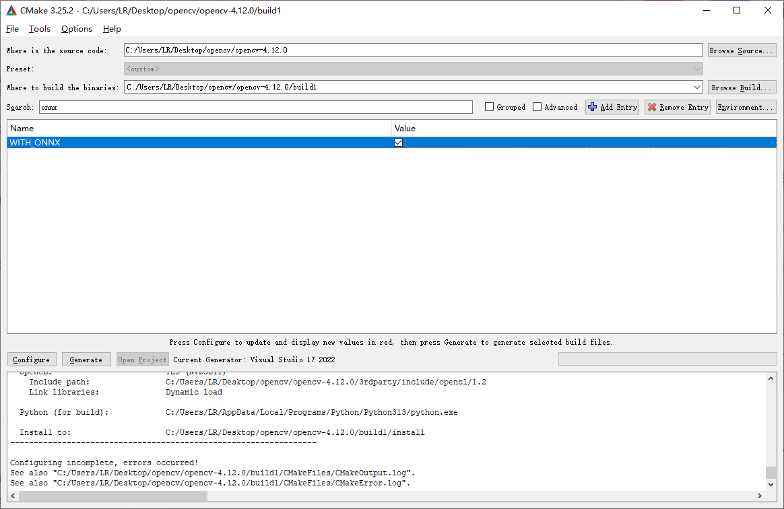This screenshot has height=509, width=784.
Task: Expand the build binaries path dropdown
Action: (x=697, y=87)
